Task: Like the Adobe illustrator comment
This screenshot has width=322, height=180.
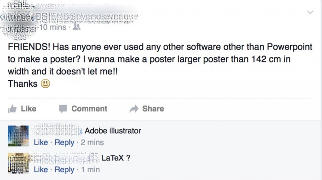Action: [40, 142]
